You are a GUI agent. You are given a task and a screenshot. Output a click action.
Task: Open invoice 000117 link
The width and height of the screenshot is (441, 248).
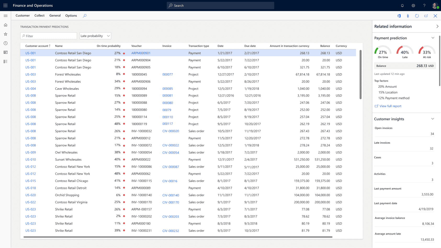(x=167, y=124)
